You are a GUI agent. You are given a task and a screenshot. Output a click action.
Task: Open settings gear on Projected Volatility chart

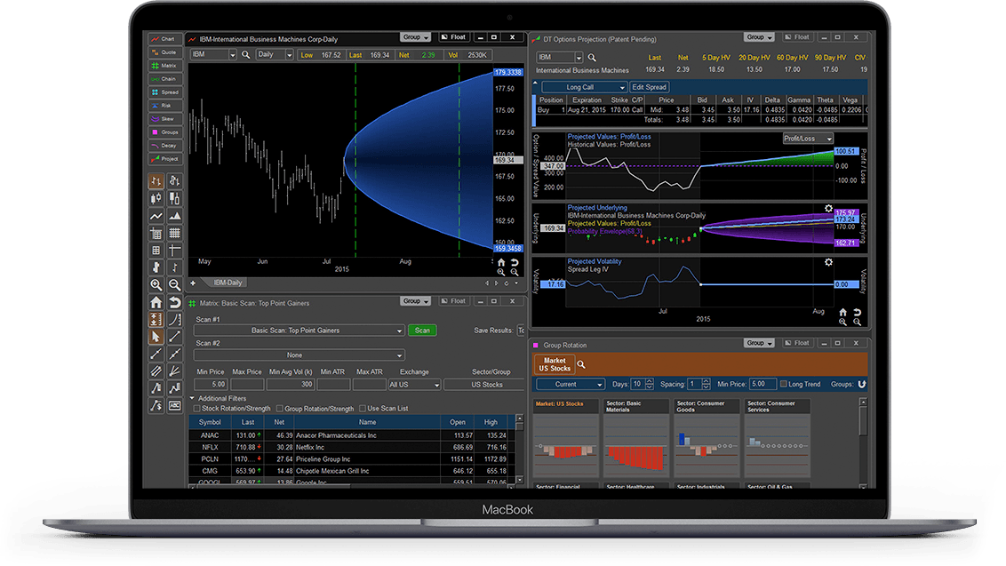[828, 262]
